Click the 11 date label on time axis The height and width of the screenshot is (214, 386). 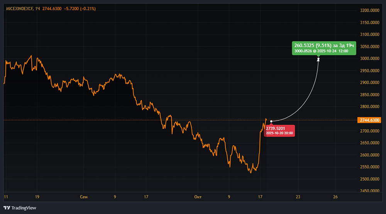click(x=6, y=197)
